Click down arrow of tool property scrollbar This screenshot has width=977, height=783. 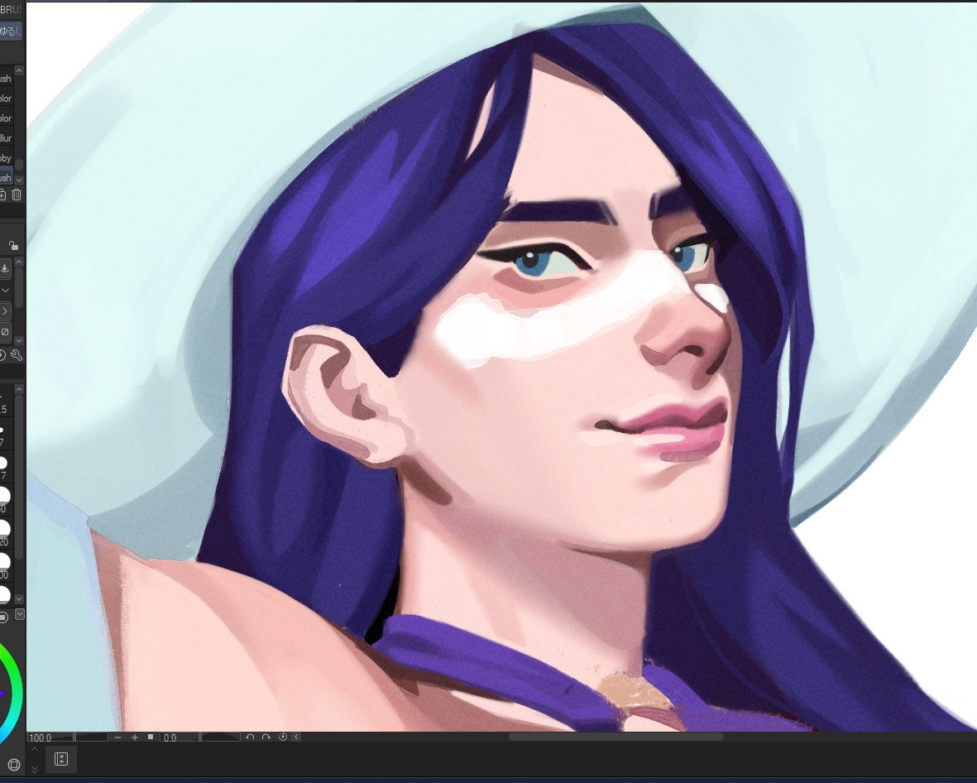(x=19, y=340)
